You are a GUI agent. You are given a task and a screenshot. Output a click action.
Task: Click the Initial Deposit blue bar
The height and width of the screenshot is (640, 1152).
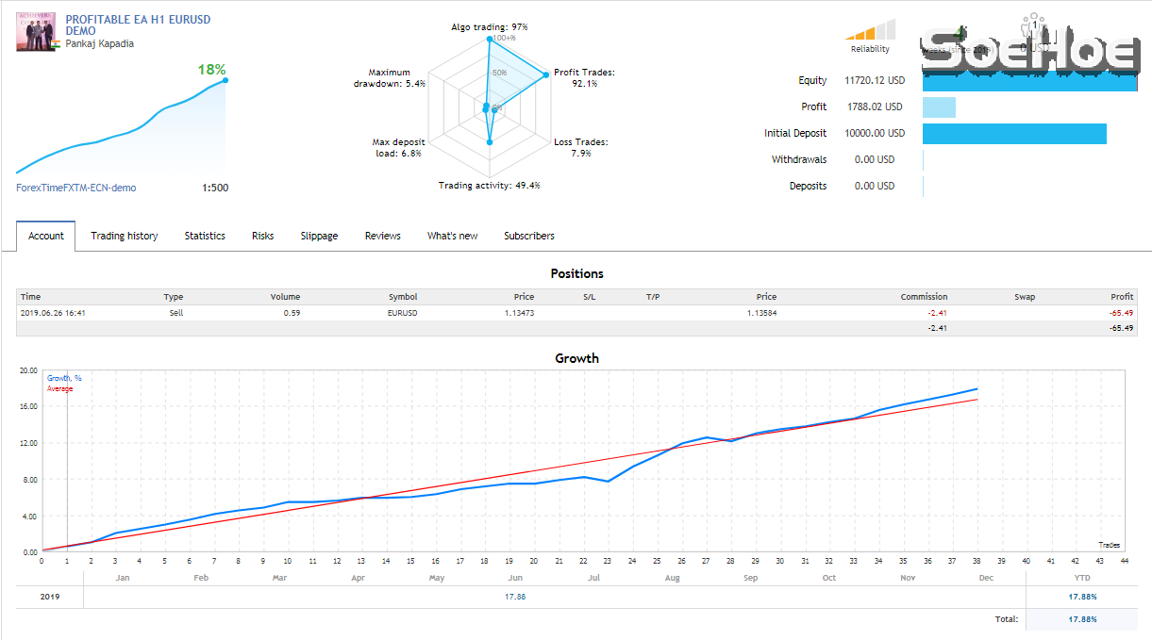1013,133
